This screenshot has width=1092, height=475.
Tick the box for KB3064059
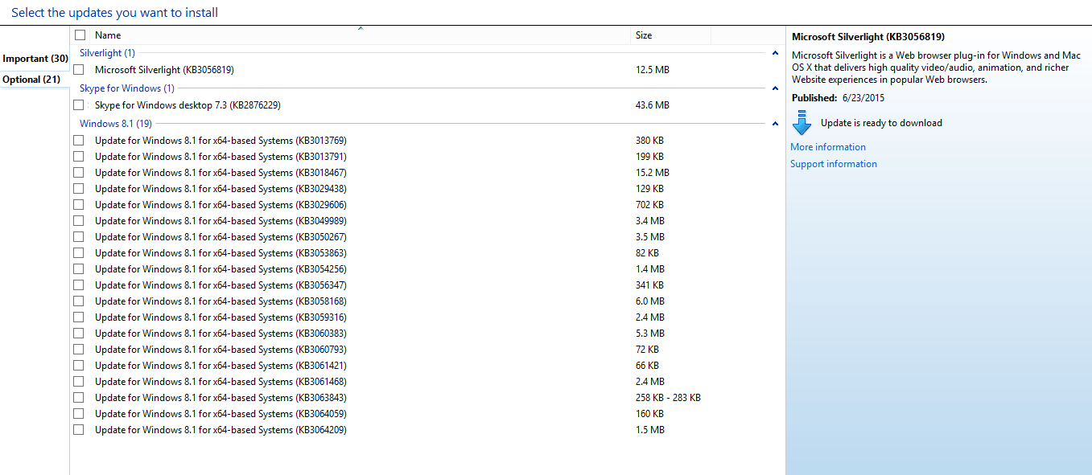coord(78,414)
